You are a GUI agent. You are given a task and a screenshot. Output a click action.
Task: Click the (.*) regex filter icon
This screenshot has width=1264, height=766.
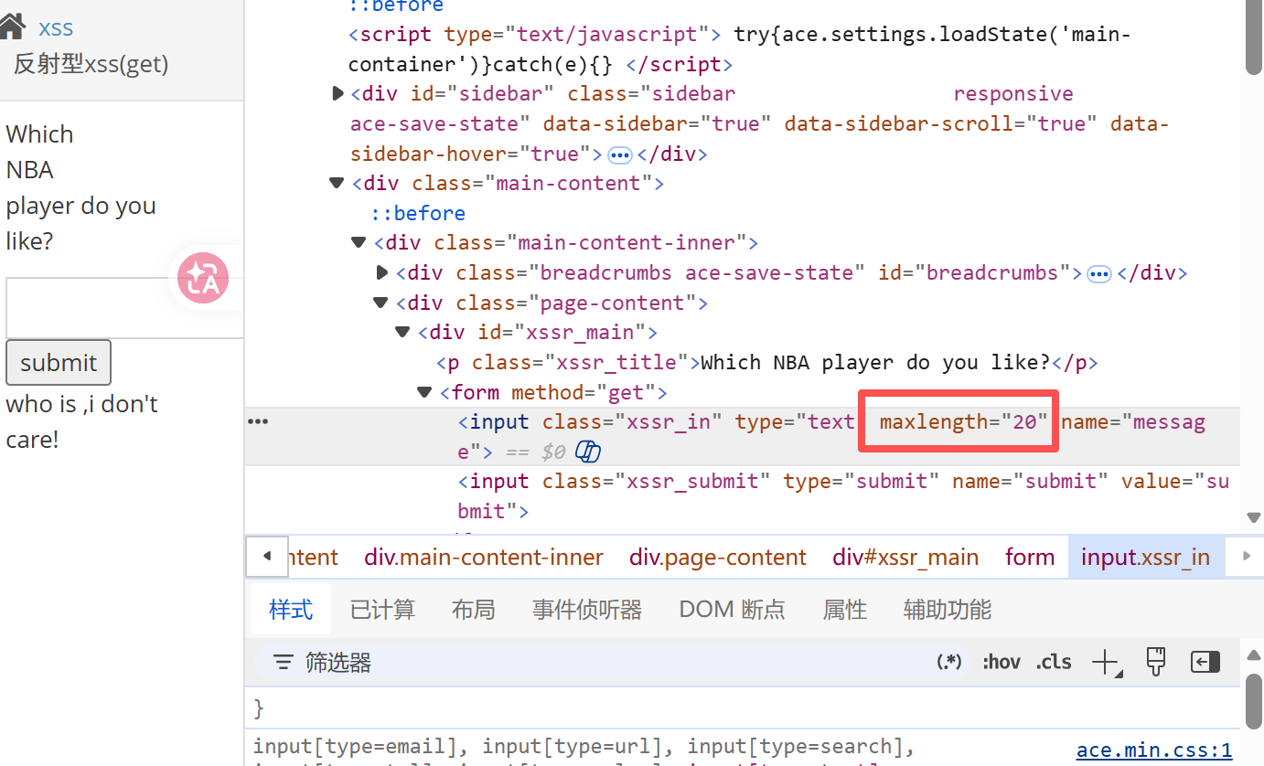coord(949,662)
